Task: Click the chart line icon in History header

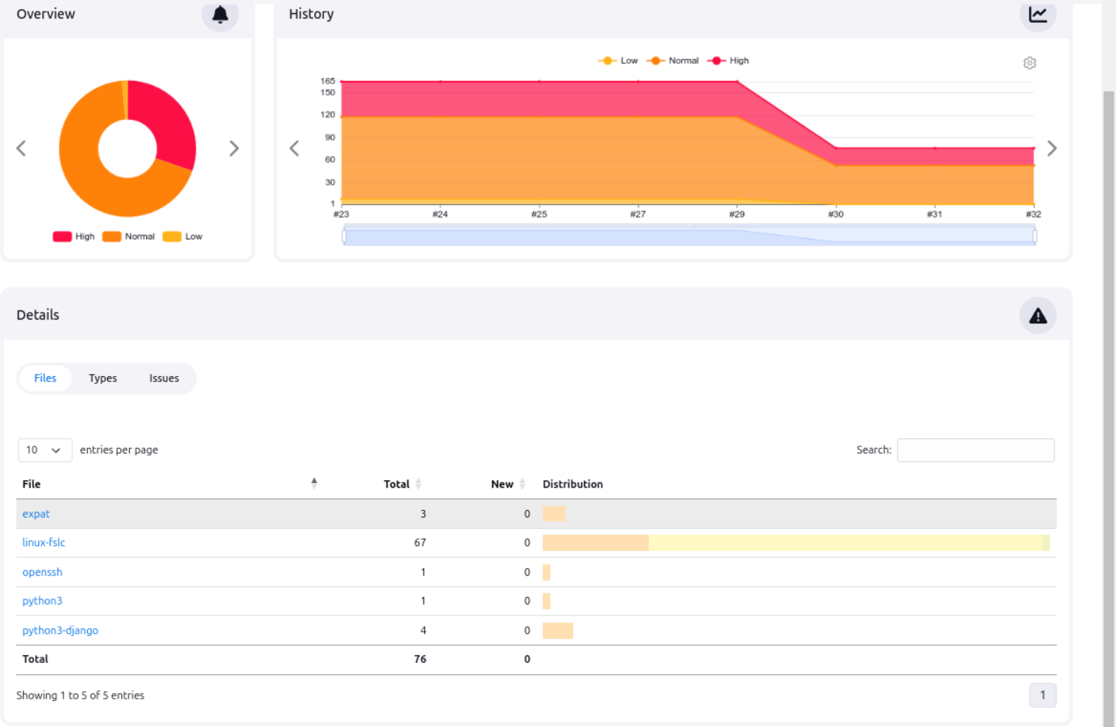Action: [x=1037, y=15]
